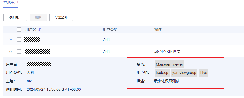
Task: Switch to the 本地用户 tab
Action: [x=11, y=3]
